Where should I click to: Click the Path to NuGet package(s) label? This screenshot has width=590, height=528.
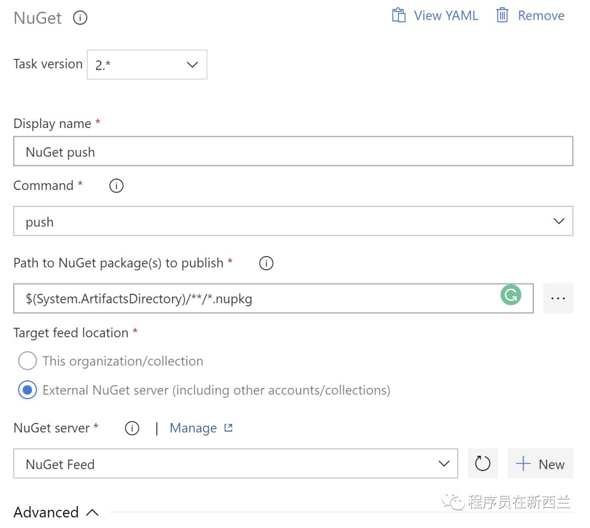tap(119, 263)
